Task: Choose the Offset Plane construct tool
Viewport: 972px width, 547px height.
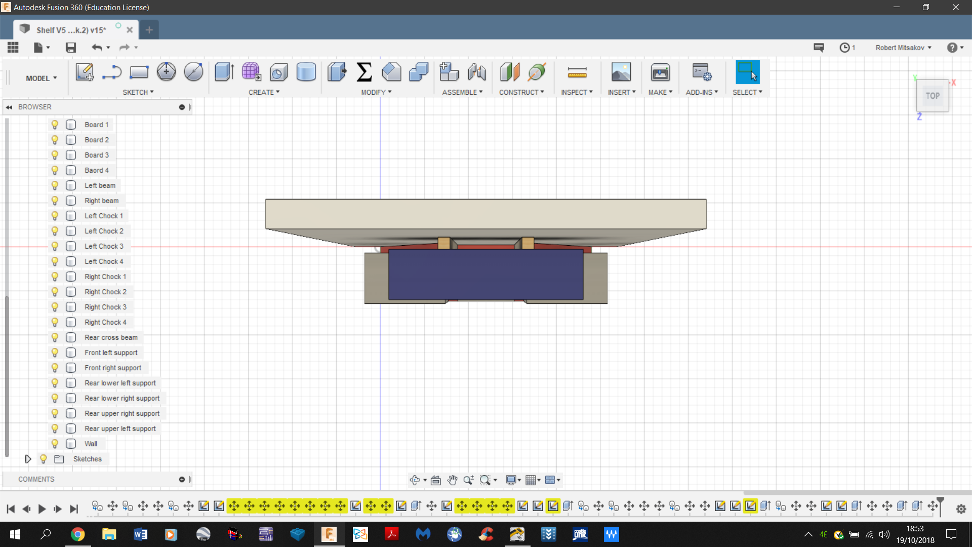Action: coord(510,72)
